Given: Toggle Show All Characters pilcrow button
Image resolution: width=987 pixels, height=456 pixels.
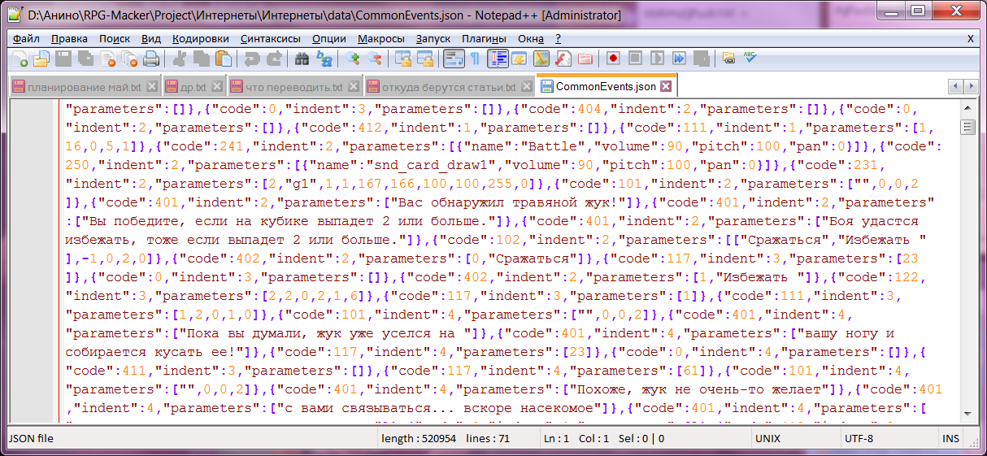Looking at the screenshot, I should (474, 59).
